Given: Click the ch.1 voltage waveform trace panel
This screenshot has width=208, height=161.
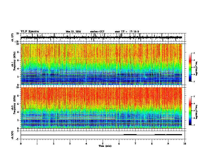Looking at the screenshot, I should pos(103,37).
